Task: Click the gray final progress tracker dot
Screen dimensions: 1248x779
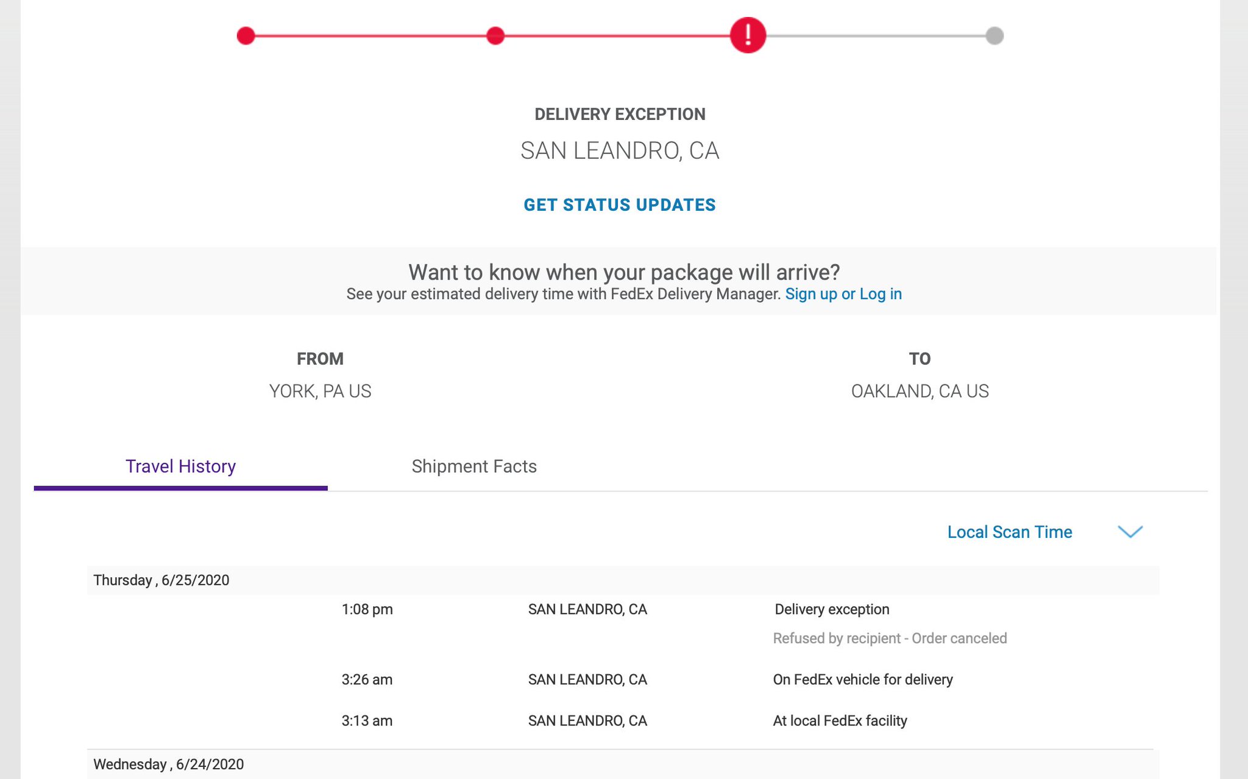Action: (x=994, y=35)
